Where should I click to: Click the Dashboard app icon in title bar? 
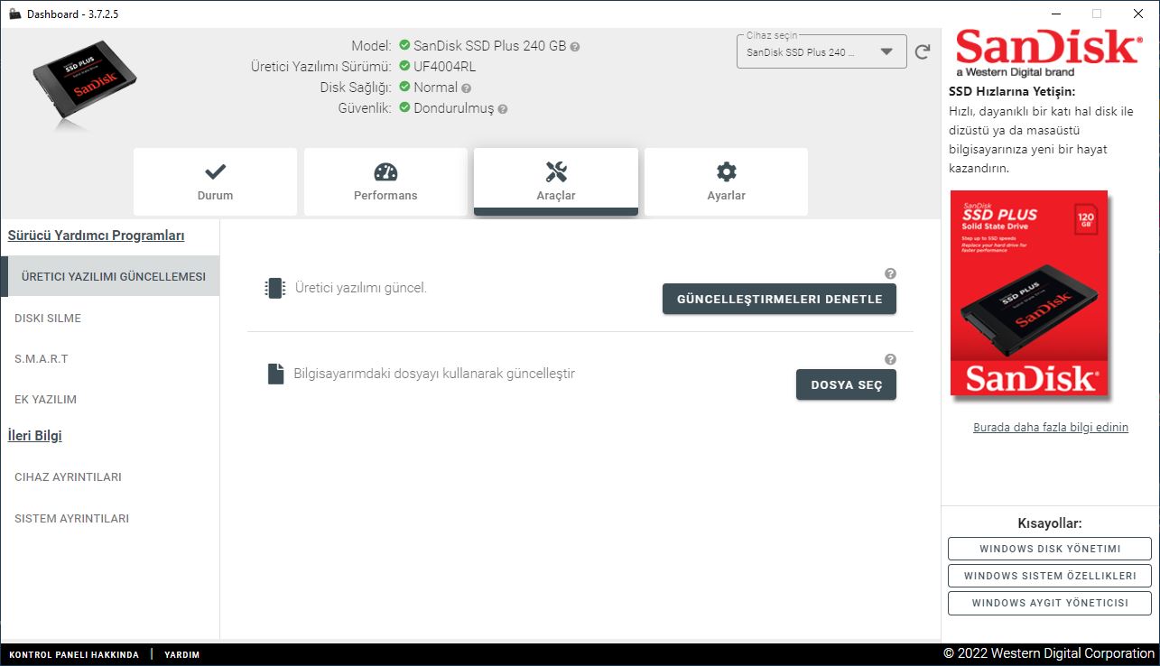click(x=14, y=14)
